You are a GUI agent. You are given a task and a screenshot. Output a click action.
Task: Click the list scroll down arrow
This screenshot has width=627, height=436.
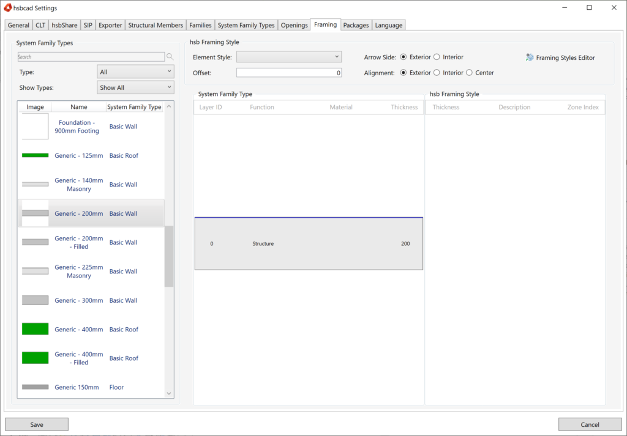pos(169,393)
